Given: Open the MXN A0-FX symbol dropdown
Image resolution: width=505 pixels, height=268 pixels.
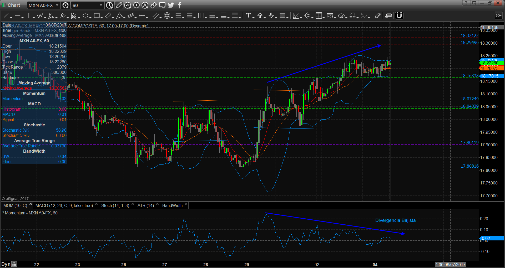Looking at the screenshot, I should 57,5.
